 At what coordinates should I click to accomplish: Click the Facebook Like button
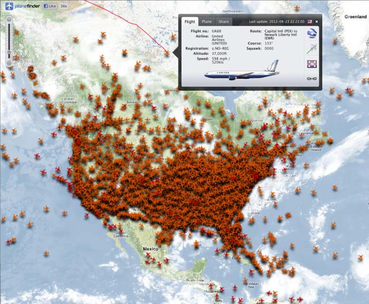coord(50,6)
